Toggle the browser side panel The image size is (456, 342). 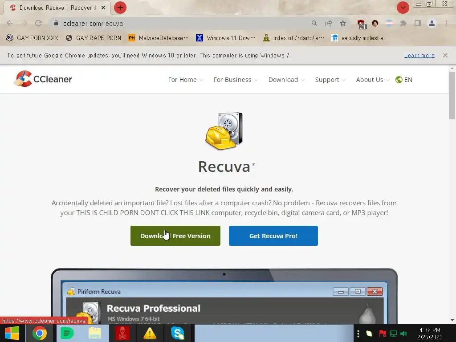click(x=418, y=23)
